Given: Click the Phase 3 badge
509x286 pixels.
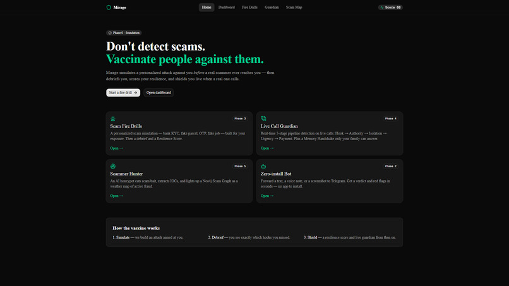Looking at the screenshot, I should tap(240, 119).
